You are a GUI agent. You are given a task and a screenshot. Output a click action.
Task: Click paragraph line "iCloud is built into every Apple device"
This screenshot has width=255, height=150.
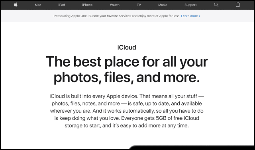pos(127,96)
